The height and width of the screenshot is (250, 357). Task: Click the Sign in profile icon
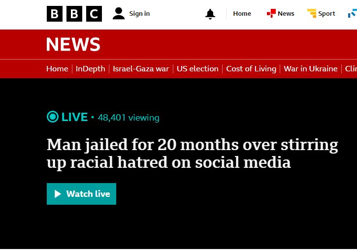tap(119, 13)
